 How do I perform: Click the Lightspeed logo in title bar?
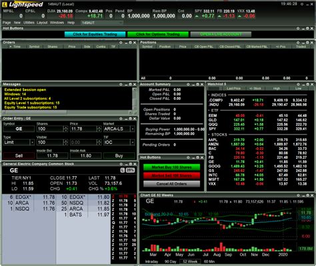[23, 5]
